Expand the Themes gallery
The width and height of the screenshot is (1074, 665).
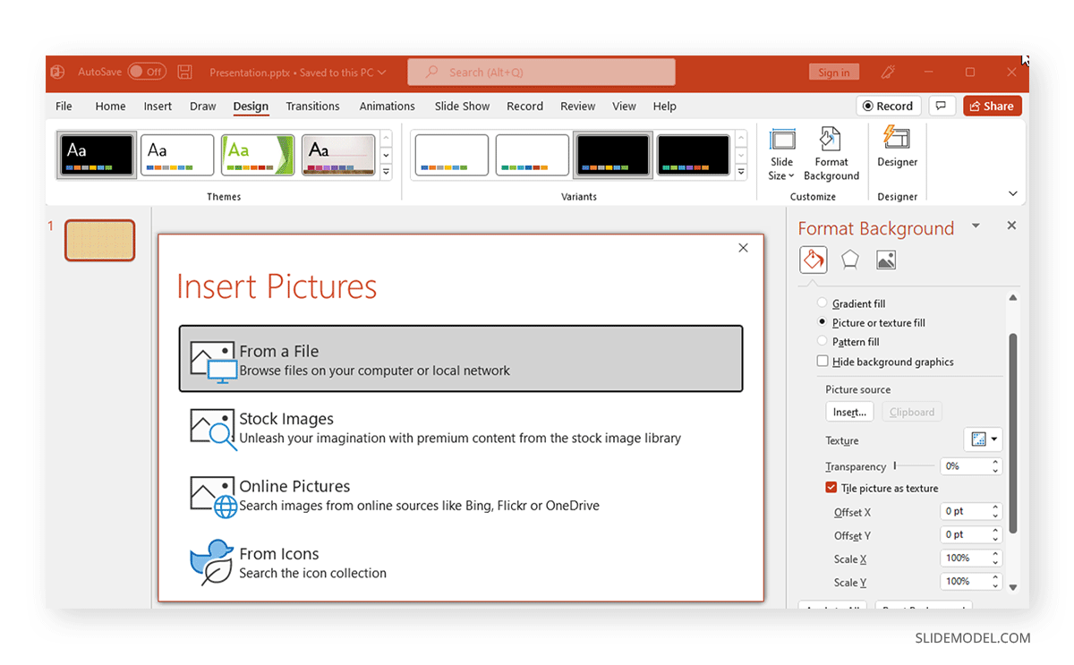click(386, 170)
